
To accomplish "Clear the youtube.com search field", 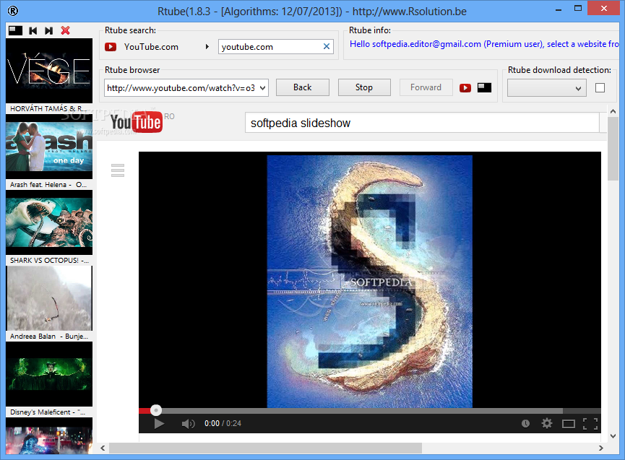I will (x=327, y=47).
